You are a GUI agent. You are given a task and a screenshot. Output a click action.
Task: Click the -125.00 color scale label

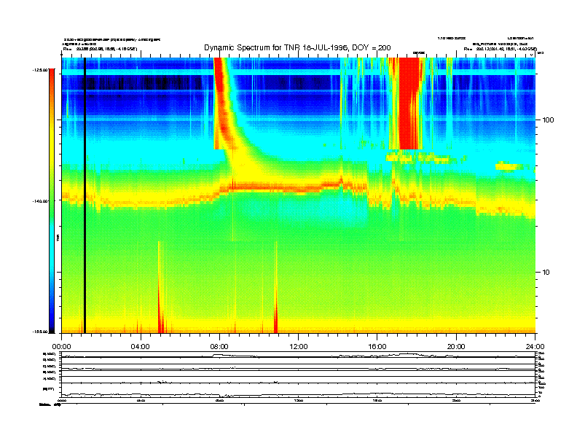[x=40, y=69]
